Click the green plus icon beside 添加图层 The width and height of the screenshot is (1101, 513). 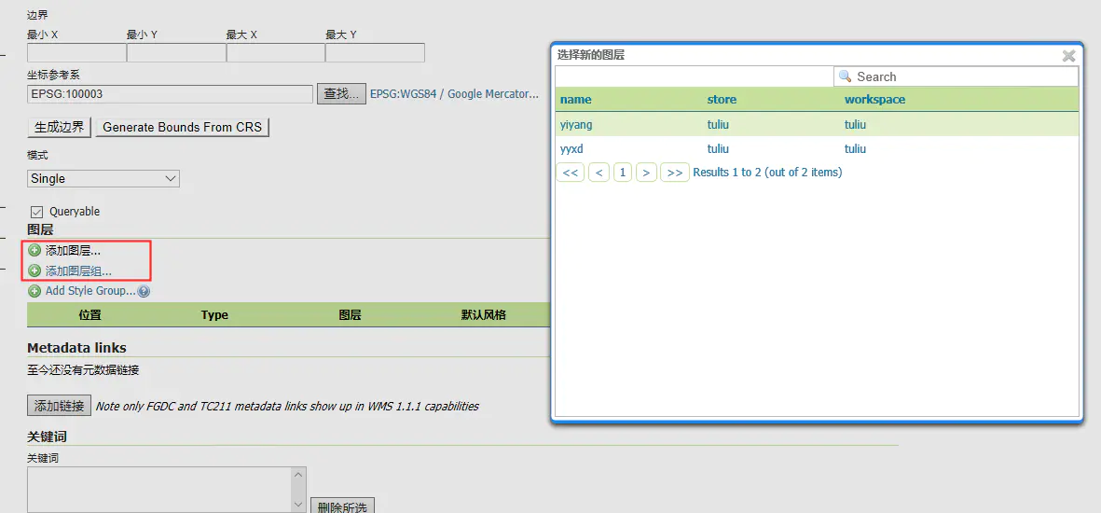pyautogui.click(x=34, y=250)
